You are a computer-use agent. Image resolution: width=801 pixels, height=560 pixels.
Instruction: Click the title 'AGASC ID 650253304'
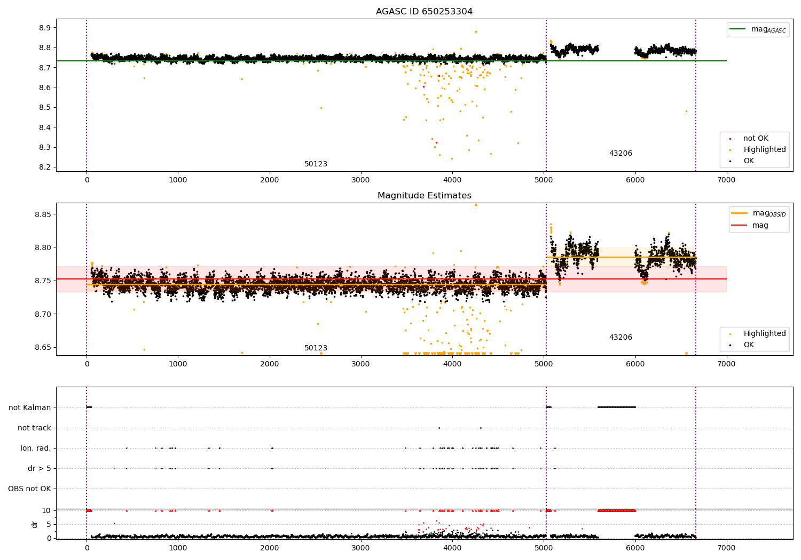click(x=424, y=12)
